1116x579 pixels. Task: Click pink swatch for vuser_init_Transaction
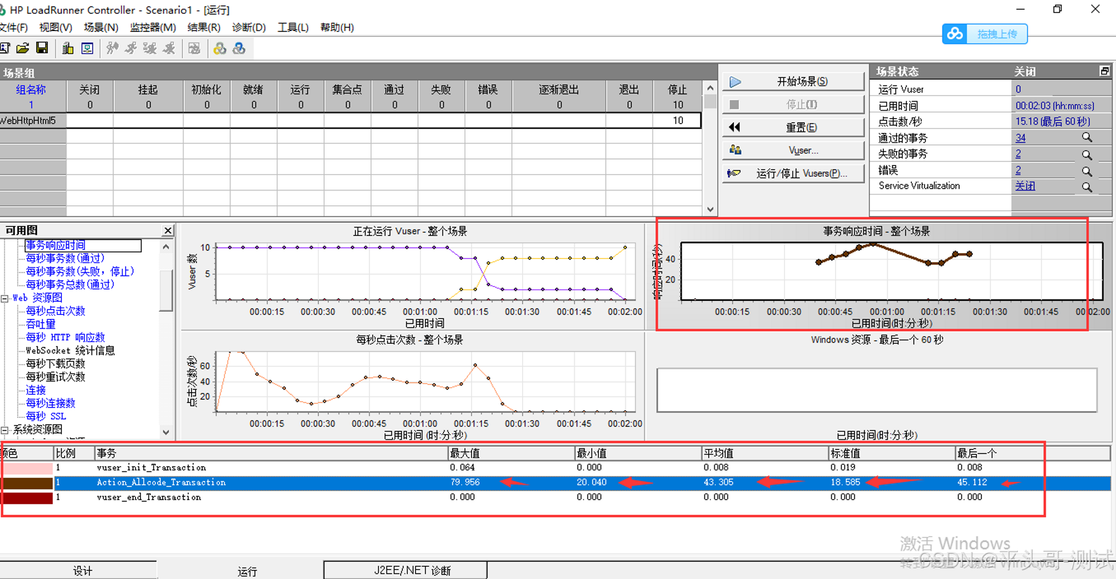point(27,468)
